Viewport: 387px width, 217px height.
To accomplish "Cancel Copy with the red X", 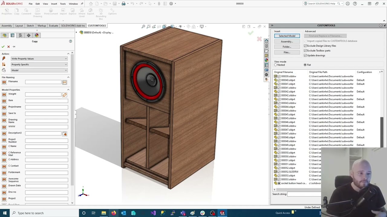I will 8,47.
